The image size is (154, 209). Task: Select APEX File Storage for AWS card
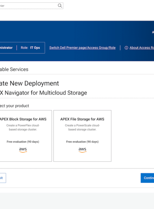(x=82, y=136)
